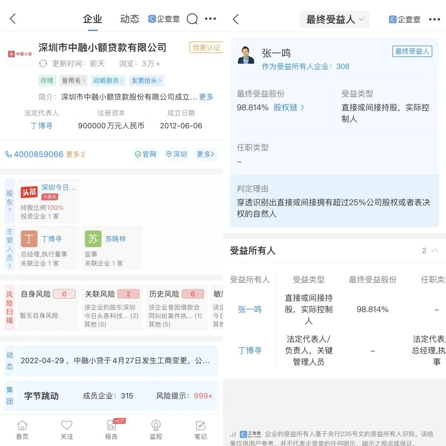Tap 张一鸣's profile photo
Viewport: 446px width, 446px height.
(x=246, y=55)
